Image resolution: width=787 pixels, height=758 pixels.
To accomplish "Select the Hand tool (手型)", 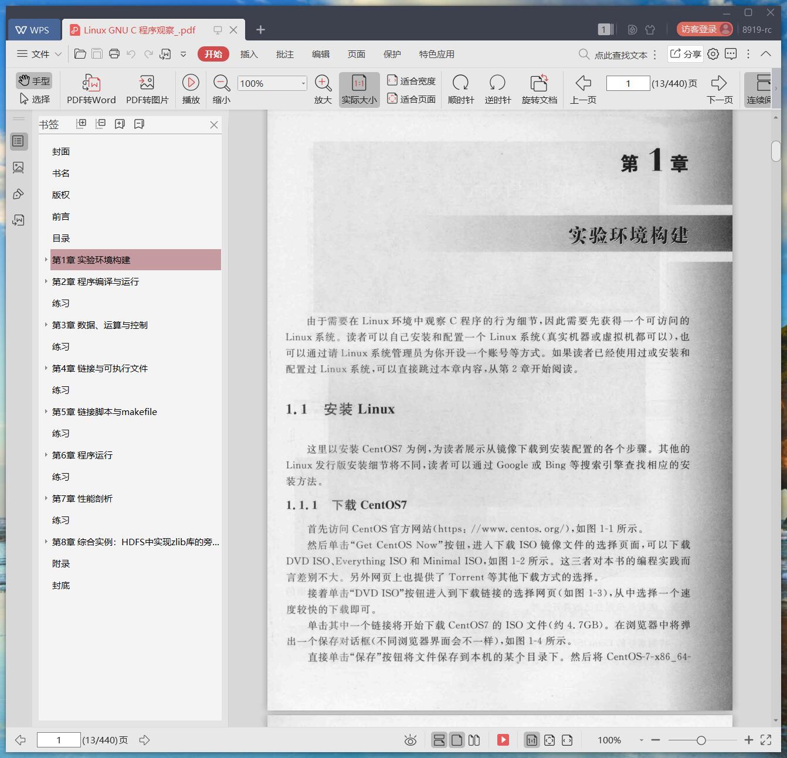I will [x=33, y=80].
